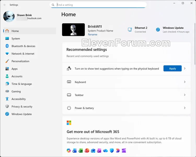Click the Recommended settings heading
The image size is (196, 157).
pos(87,49)
